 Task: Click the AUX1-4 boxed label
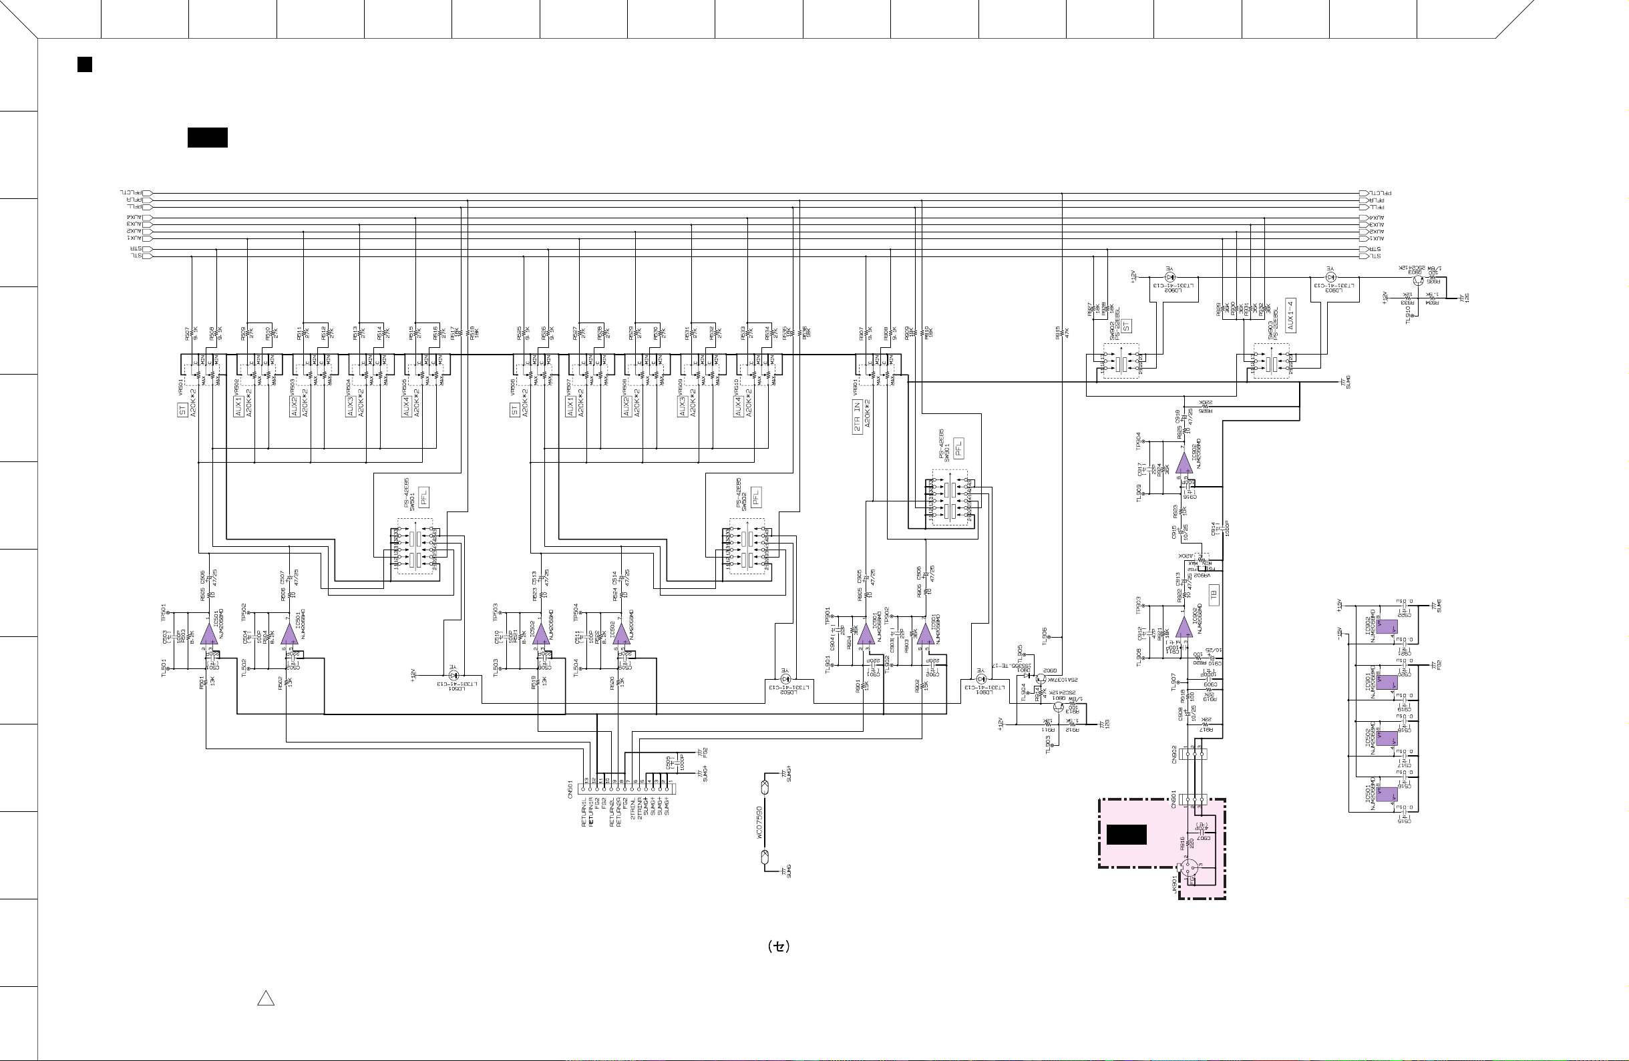(1290, 314)
